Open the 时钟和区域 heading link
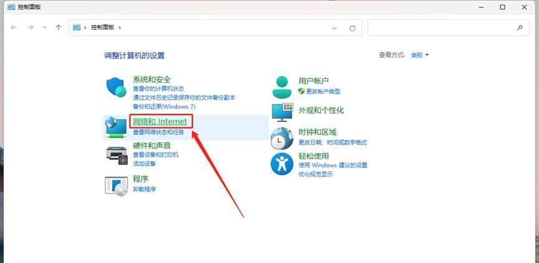The height and width of the screenshot is (263, 539). (318, 132)
